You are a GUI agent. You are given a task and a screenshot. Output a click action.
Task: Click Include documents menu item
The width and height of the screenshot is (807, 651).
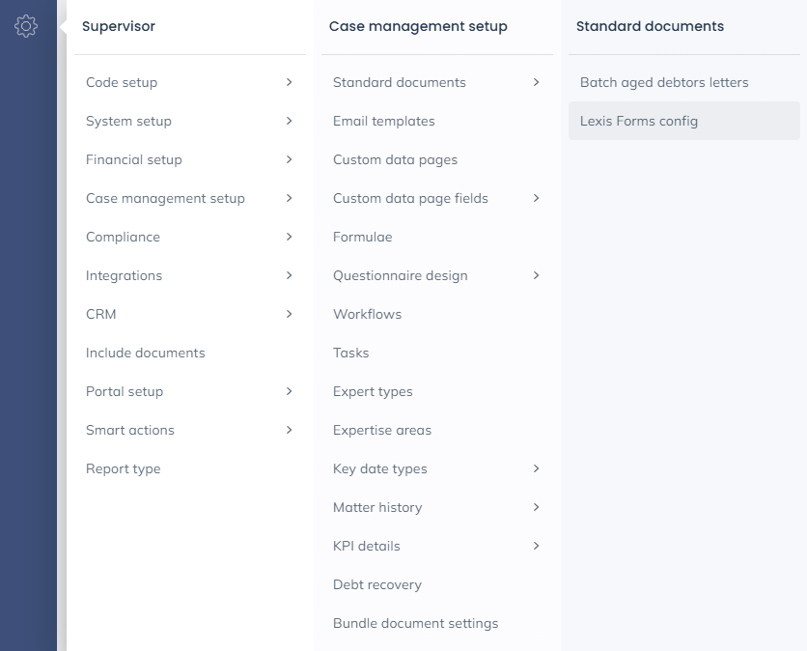(146, 353)
